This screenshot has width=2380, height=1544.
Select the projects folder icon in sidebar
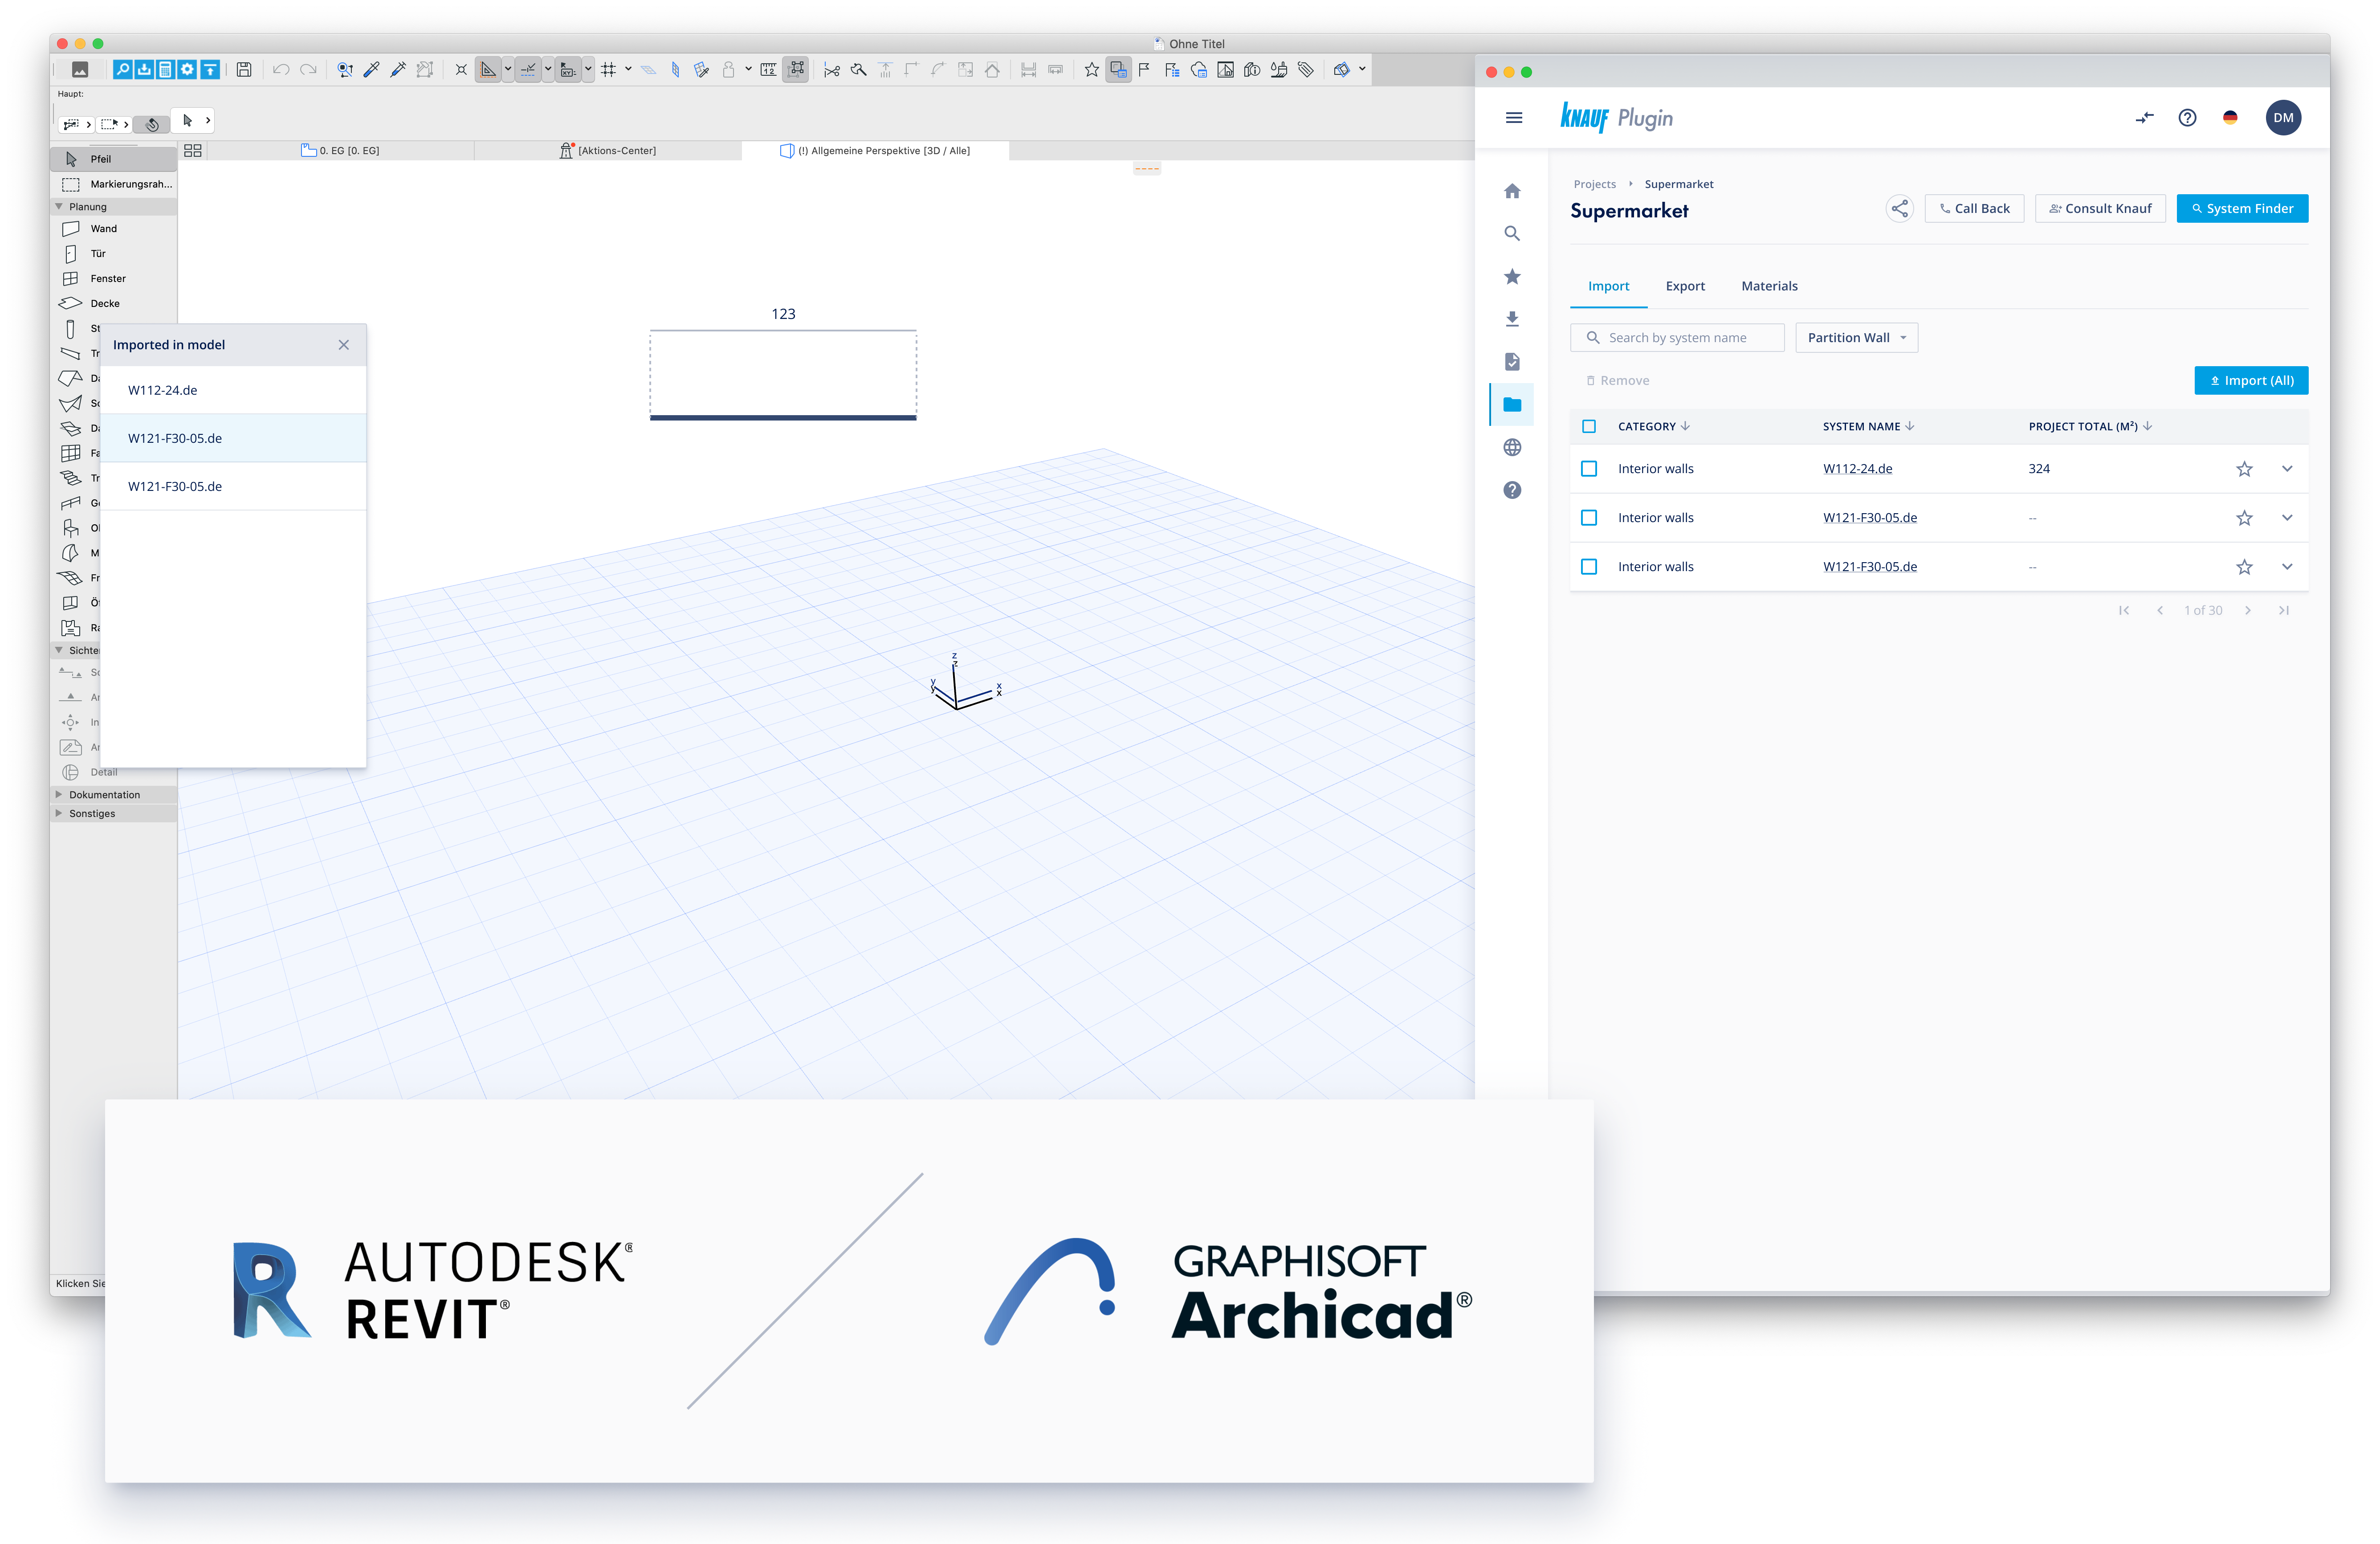[1512, 405]
